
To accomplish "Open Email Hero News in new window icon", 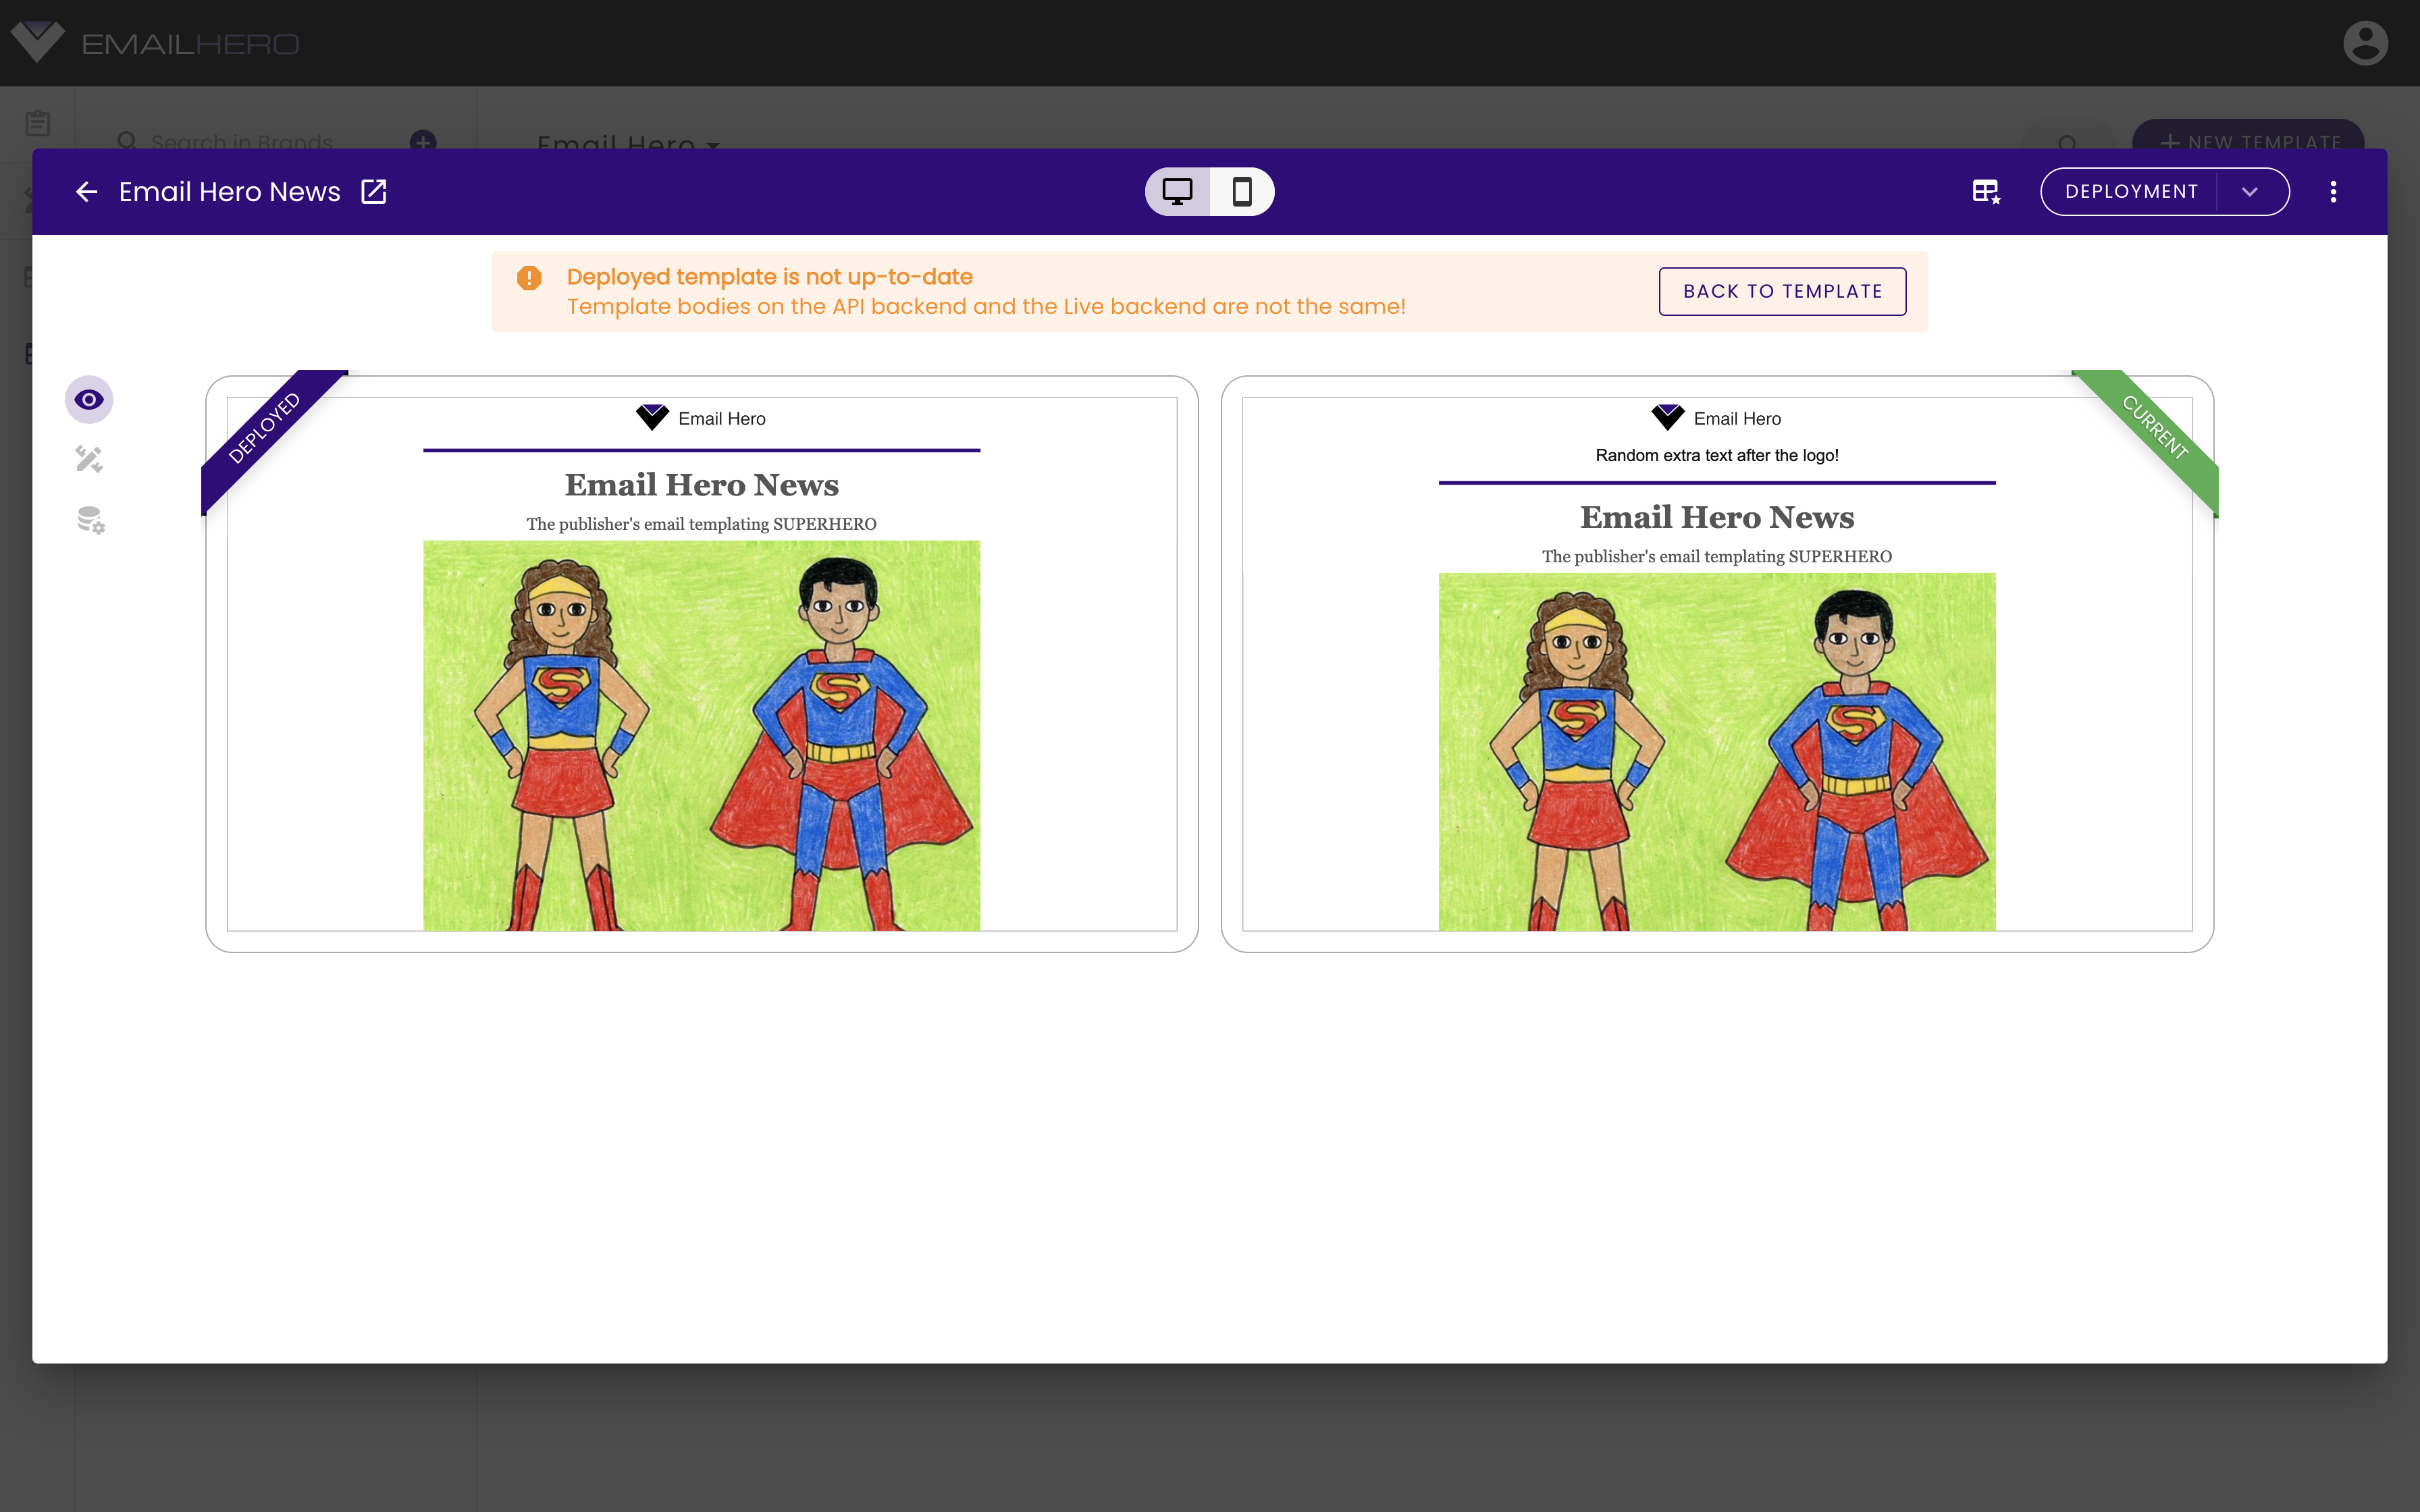I will (x=374, y=192).
